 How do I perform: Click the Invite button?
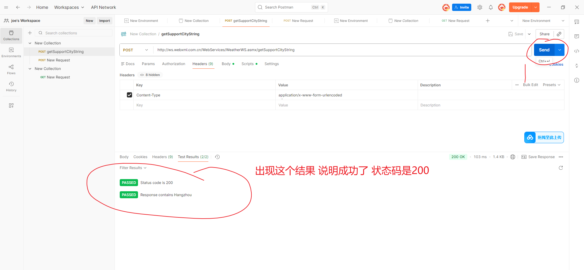462,7
